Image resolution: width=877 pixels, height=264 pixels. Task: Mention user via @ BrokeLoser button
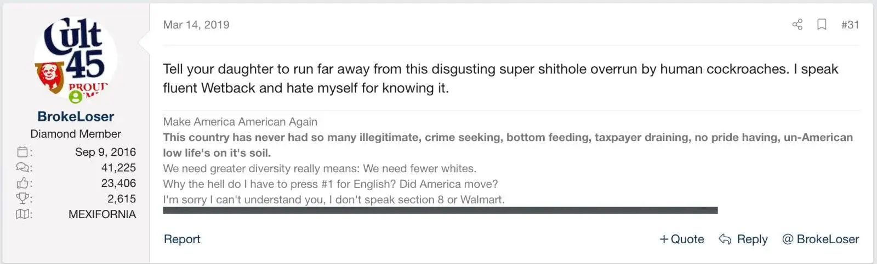821,239
